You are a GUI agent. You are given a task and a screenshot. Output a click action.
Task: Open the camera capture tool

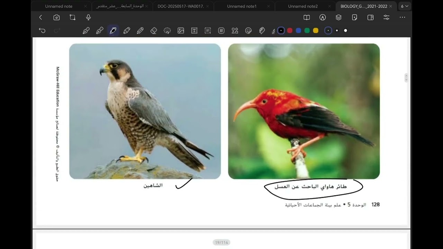pos(56,17)
